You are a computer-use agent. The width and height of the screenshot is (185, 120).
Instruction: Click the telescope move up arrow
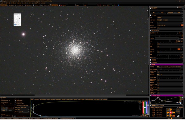pos(171,110)
